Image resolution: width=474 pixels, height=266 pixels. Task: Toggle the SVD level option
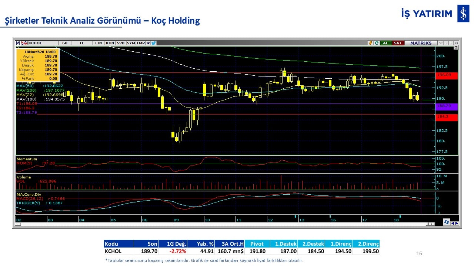click(x=121, y=43)
